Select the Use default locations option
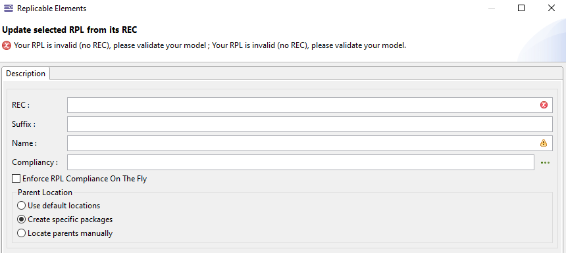 pyautogui.click(x=22, y=206)
